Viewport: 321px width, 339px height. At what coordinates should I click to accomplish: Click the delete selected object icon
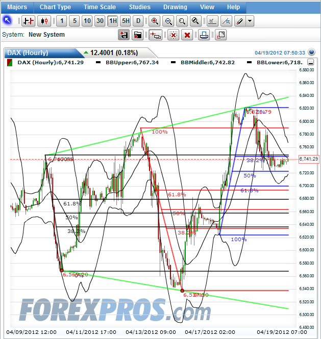pyautogui.click(x=174, y=35)
